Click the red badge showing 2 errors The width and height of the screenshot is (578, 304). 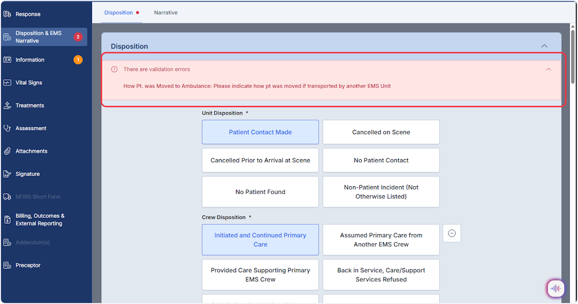coord(78,37)
